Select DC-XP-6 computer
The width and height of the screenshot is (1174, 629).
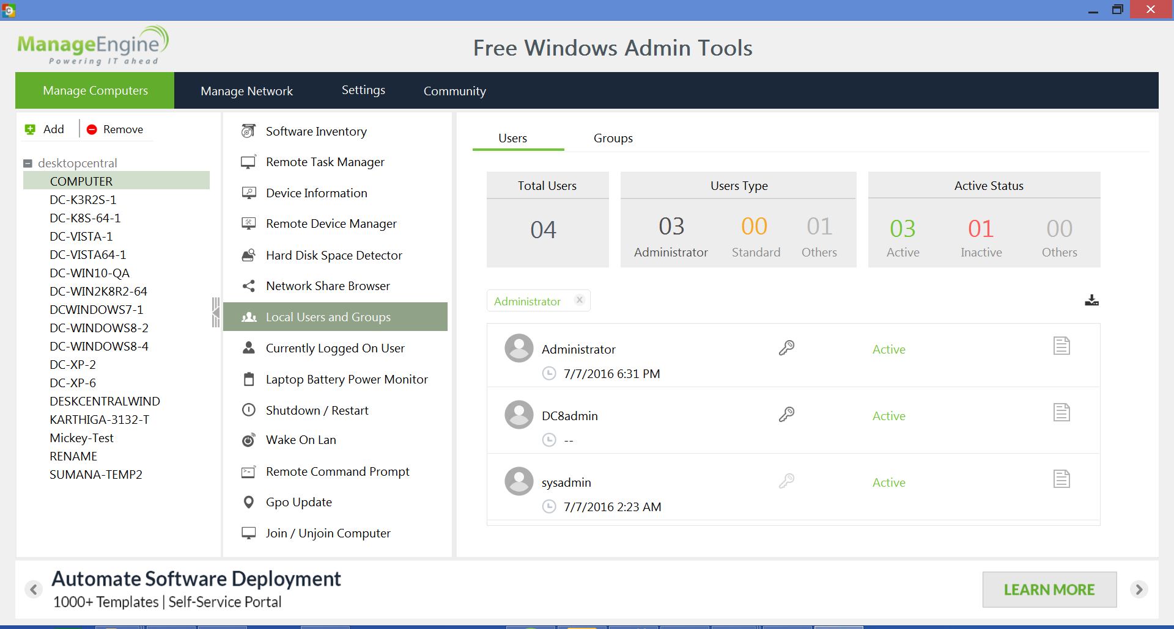[x=72, y=383]
